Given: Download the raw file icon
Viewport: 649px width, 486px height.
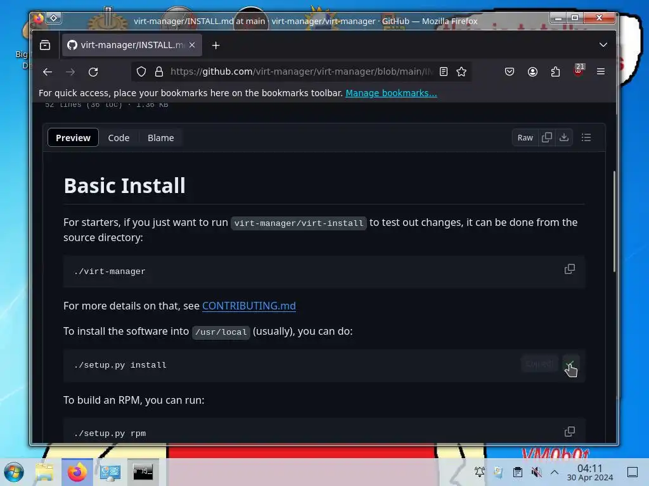Looking at the screenshot, I should click(563, 137).
